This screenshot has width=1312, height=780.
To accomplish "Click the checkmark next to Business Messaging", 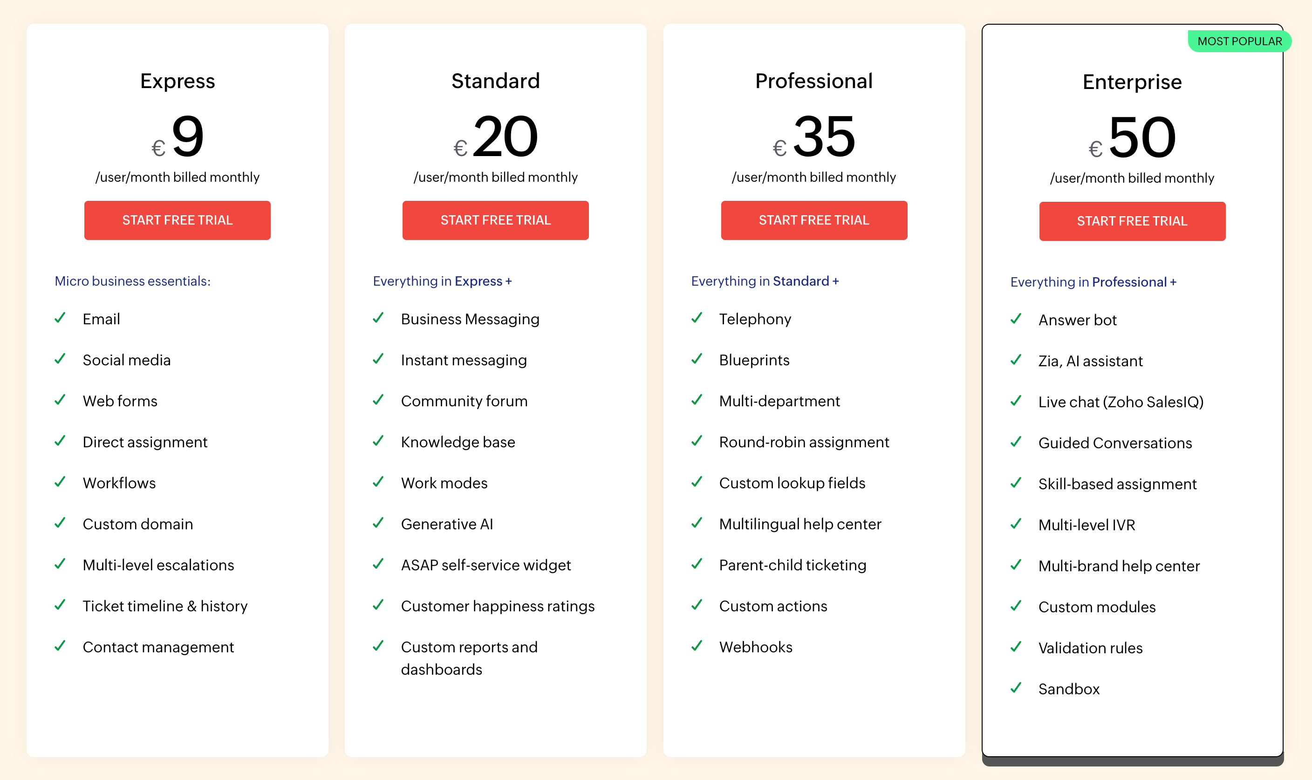I will tap(379, 319).
